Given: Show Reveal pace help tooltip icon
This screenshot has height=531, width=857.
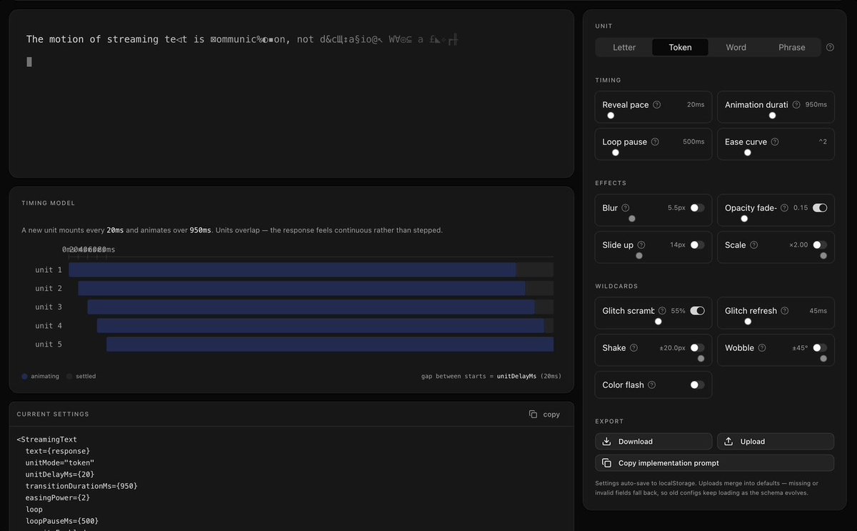Looking at the screenshot, I should point(657,104).
